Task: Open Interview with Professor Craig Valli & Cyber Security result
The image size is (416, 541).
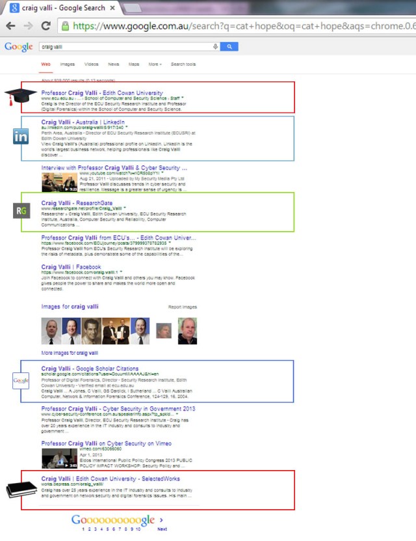Action: tap(114, 168)
